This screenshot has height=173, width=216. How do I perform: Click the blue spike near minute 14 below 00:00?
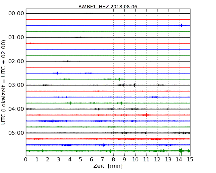pyautogui.click(x=181, y=25)
